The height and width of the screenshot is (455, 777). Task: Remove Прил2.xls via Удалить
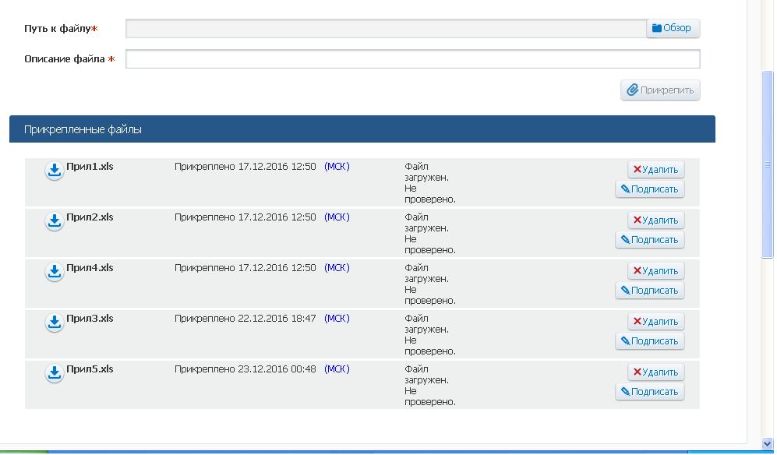[x=655, y=220]
